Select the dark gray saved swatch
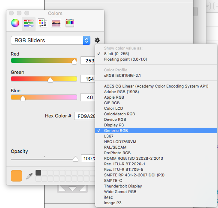 click(x=38, y=173)
